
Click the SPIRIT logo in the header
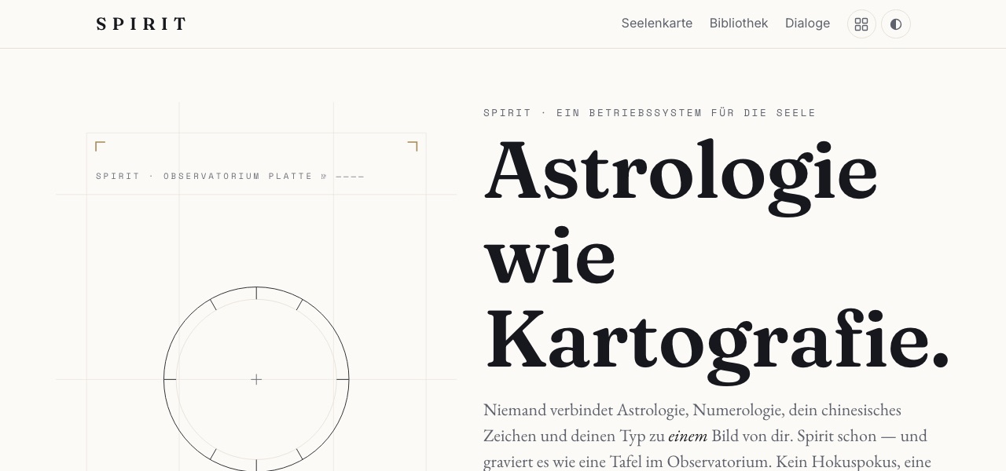click(141, 24)
